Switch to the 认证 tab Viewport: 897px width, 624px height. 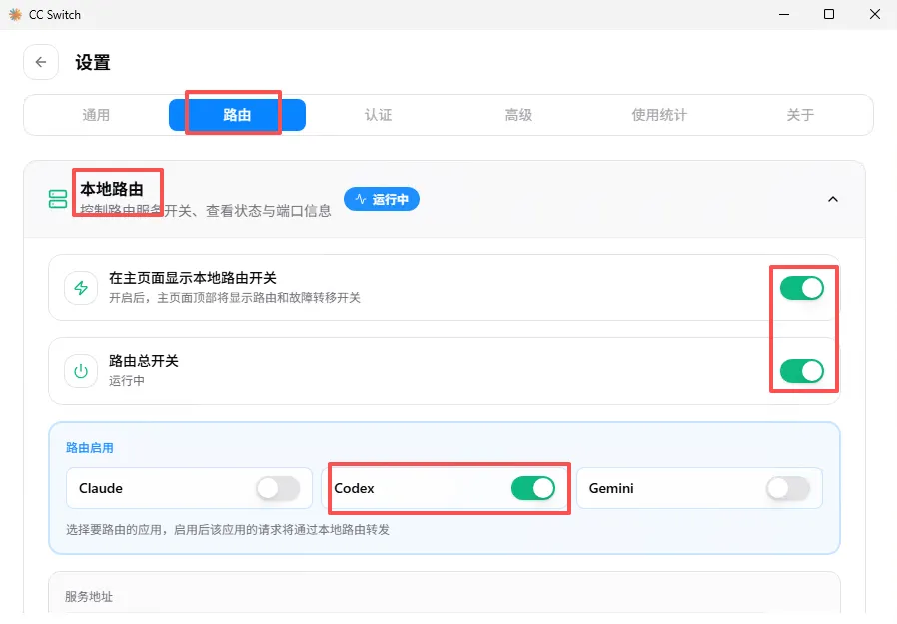tap(379, 115)
